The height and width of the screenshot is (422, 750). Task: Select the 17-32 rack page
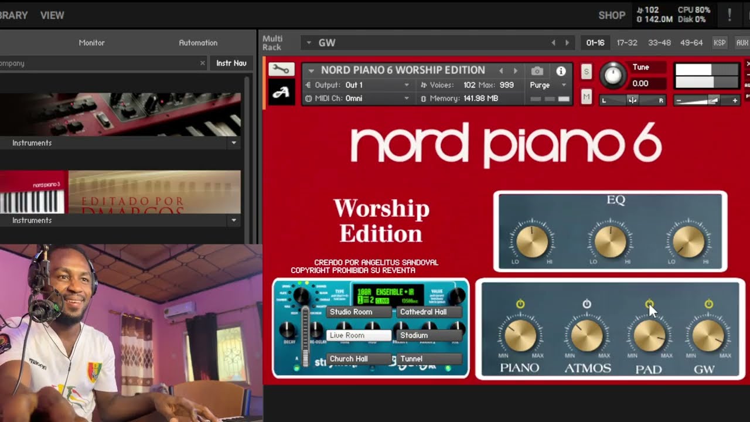click(627, 43)
